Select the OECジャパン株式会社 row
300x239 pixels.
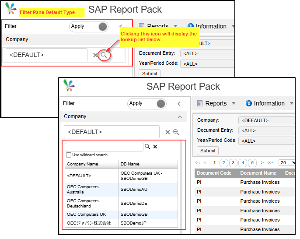[x=121, y=223]
